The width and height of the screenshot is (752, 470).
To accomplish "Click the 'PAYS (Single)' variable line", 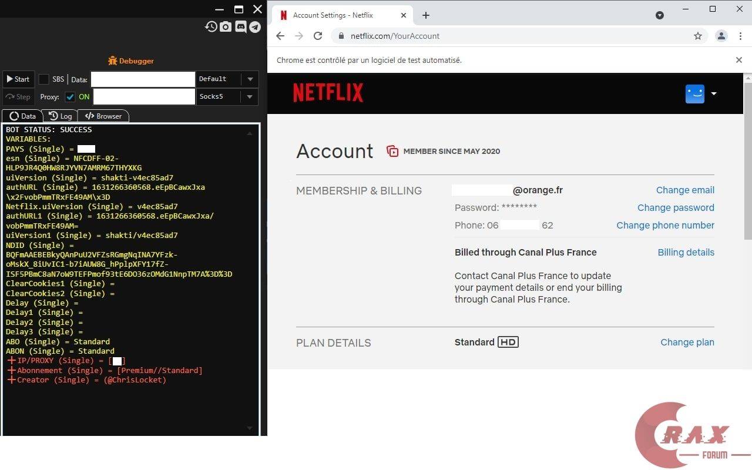I will (51, 149).
